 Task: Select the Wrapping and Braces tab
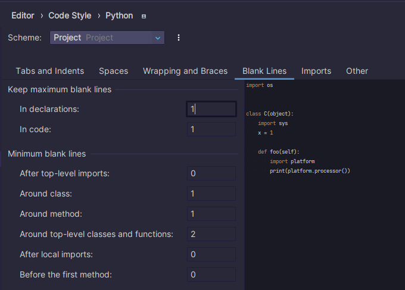click(x=185, y=71)
